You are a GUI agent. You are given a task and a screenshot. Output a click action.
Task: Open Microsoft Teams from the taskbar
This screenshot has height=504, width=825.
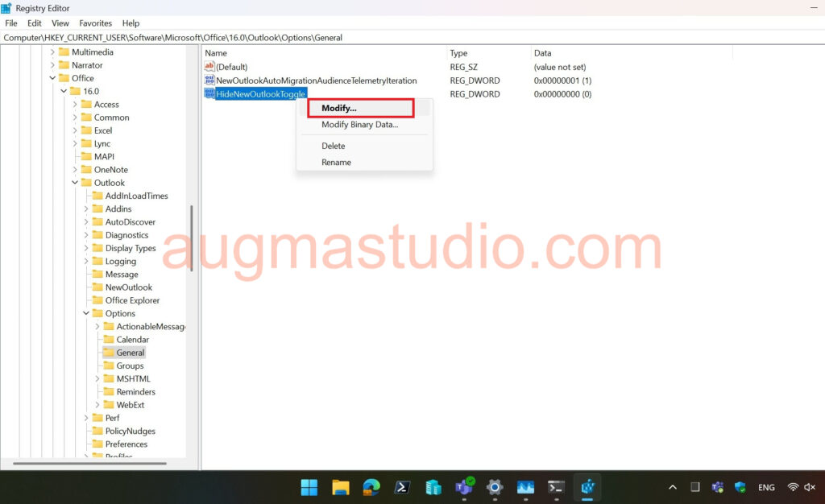click(464, 487)
